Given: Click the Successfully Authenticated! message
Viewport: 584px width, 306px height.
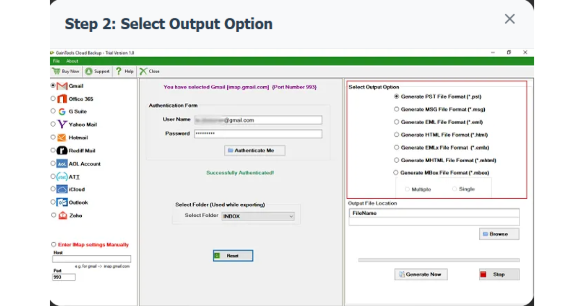Looking at the screenshot, I should (x=240, y=173).
